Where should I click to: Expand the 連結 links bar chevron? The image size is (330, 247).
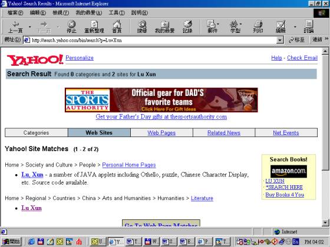click(326, 39)
